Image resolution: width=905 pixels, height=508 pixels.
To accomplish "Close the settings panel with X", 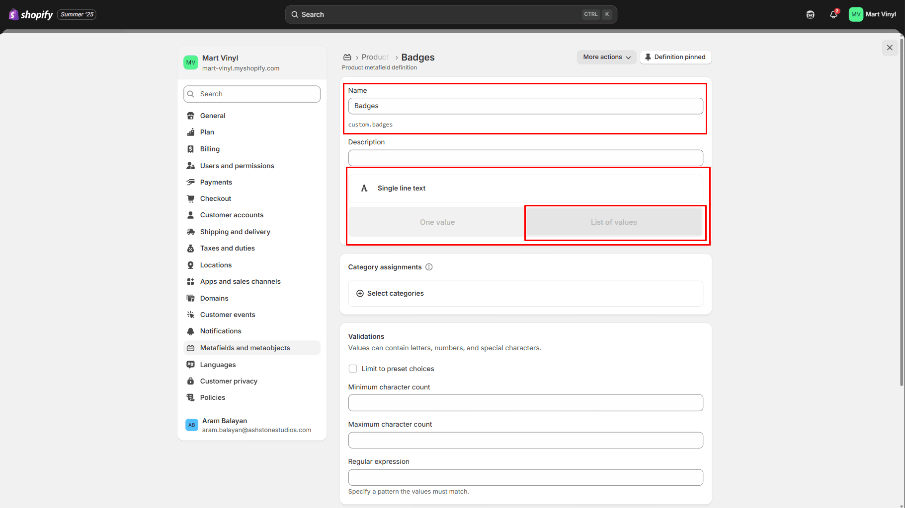I will click(x=890, y=48).
